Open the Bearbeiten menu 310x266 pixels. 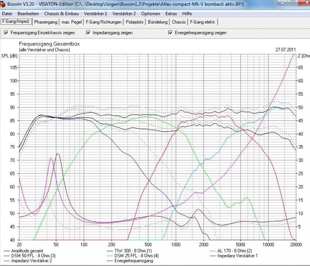point(28,14)
